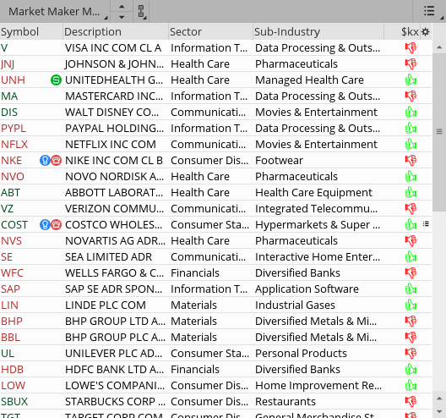Screen dimensions: 446x418
Task: Click the thumbs-up icon in the LIN row
Action: click(411, 305)
